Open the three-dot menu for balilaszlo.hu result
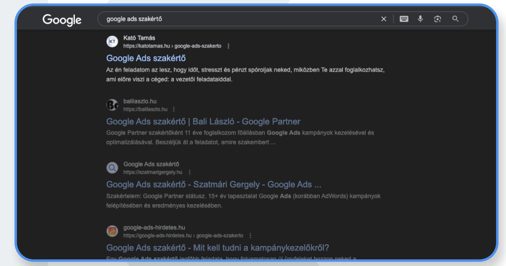The width and height of the screenshot is (506, 266). click(x=174, y=109)
